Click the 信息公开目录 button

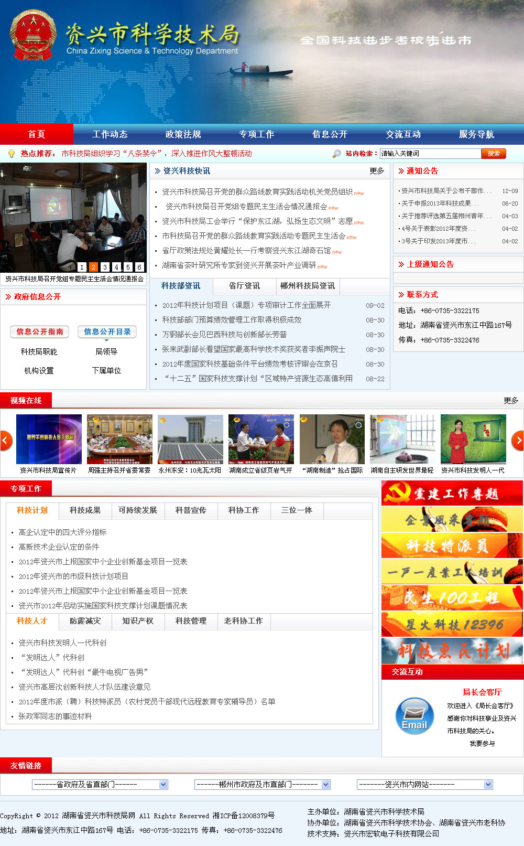[107, 332]
